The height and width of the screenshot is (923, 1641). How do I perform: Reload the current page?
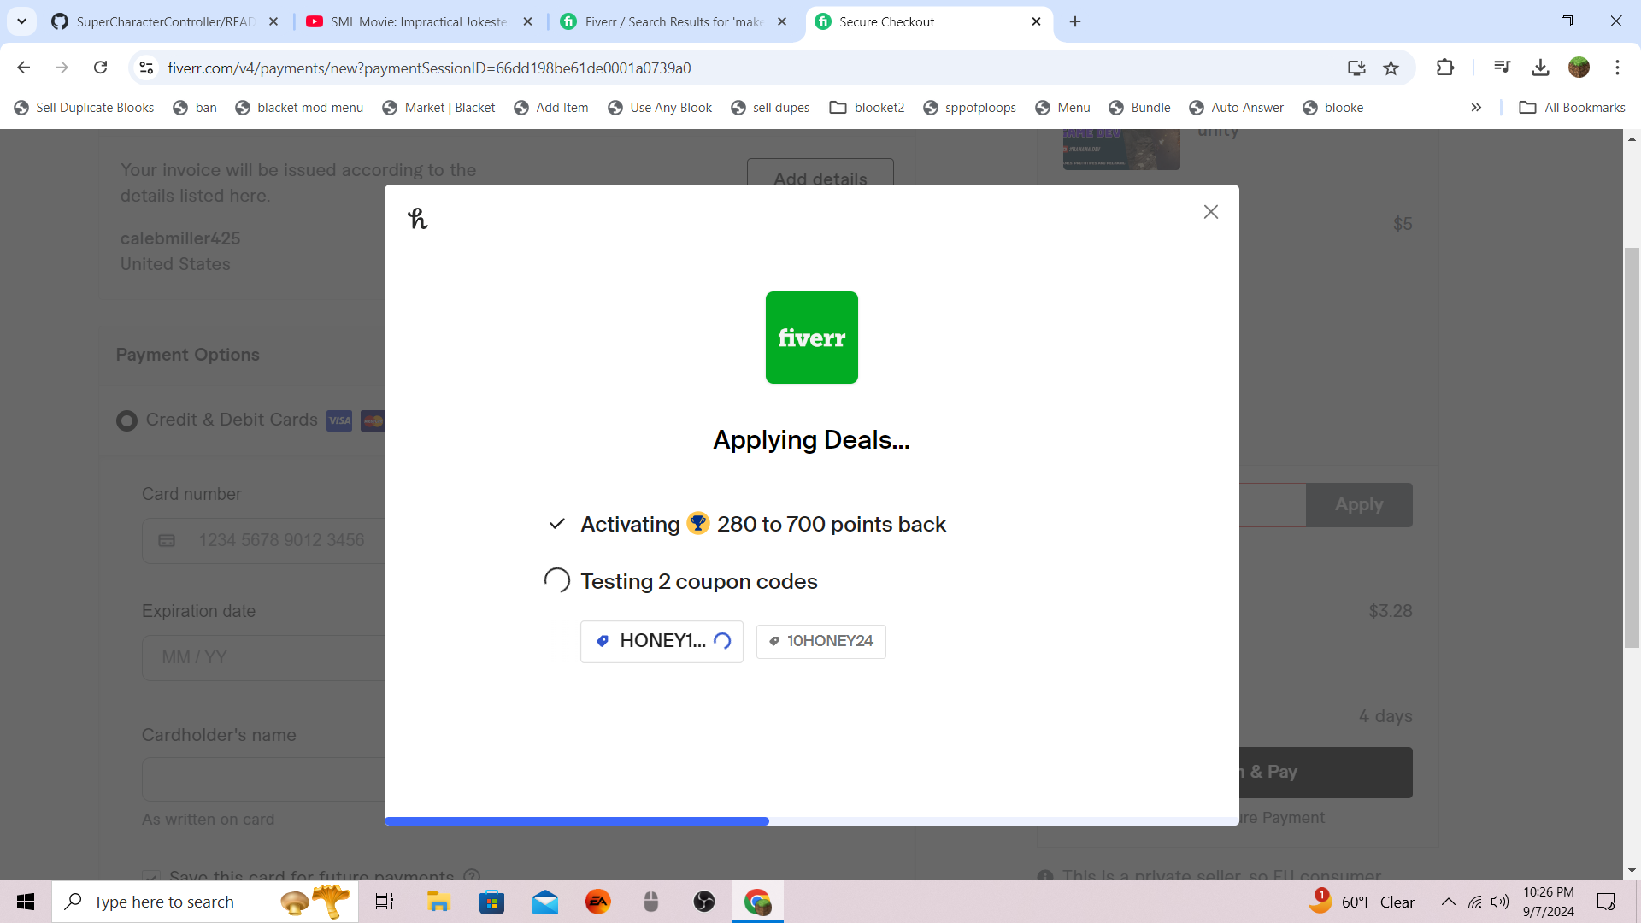(100, 68)
